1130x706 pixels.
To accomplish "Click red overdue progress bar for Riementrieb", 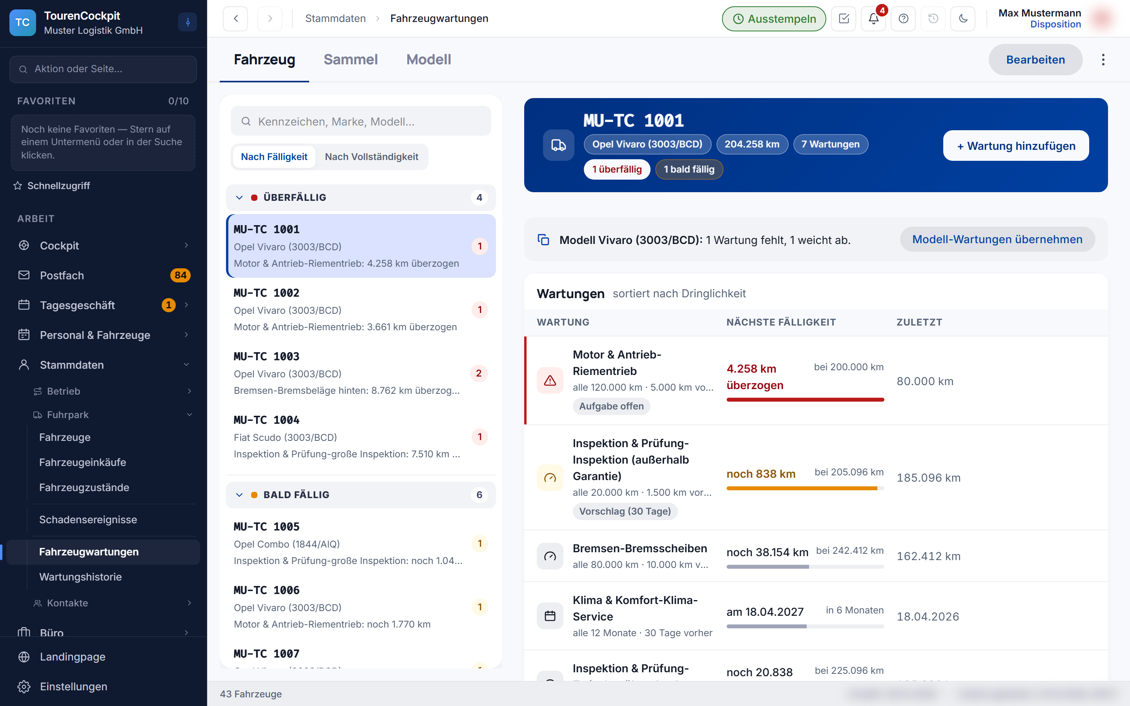I will (805, 400).
